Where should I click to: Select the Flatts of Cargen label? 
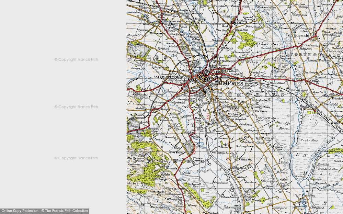tap(198, 159)
